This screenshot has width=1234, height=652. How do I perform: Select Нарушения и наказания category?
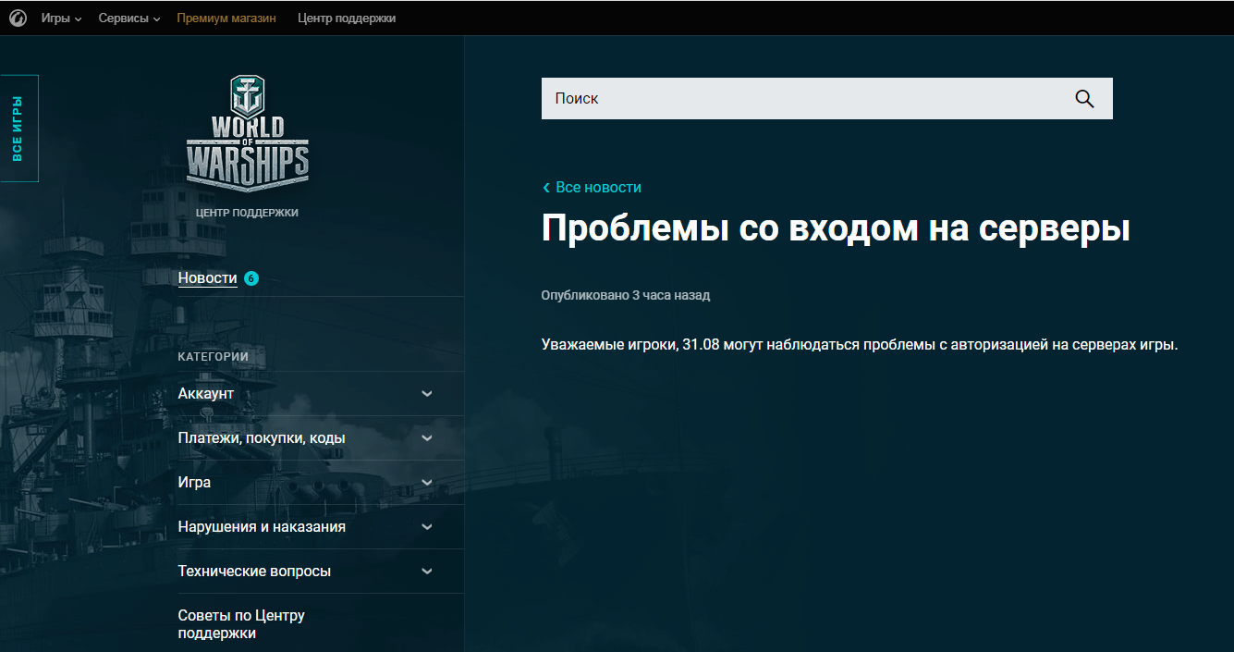pos(262,527)
